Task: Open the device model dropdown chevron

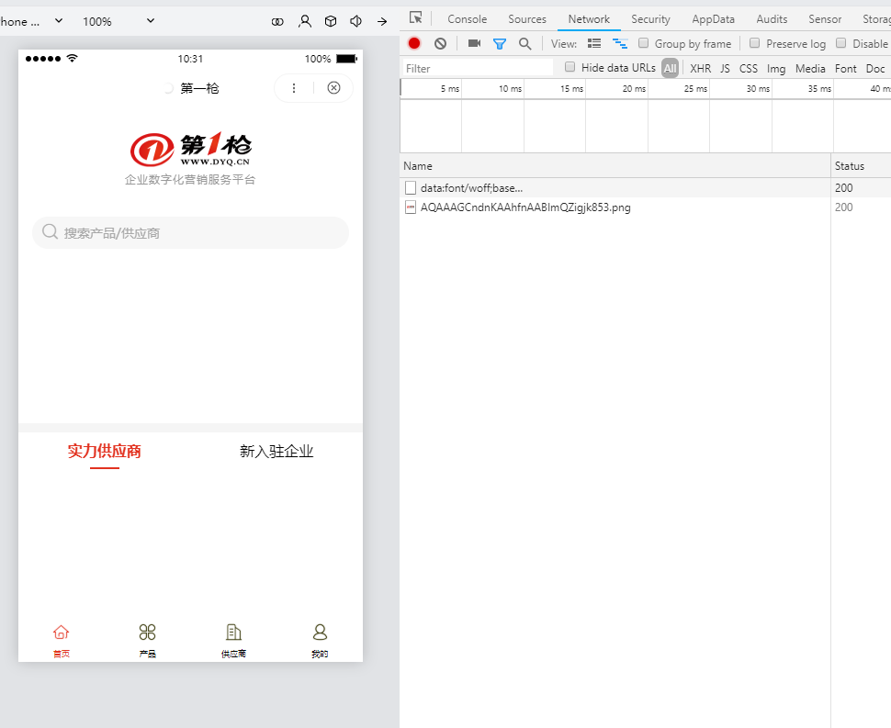Action: [x=59, y=21]
